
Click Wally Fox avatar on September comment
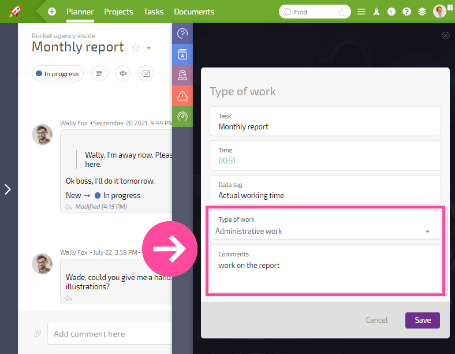42,135
